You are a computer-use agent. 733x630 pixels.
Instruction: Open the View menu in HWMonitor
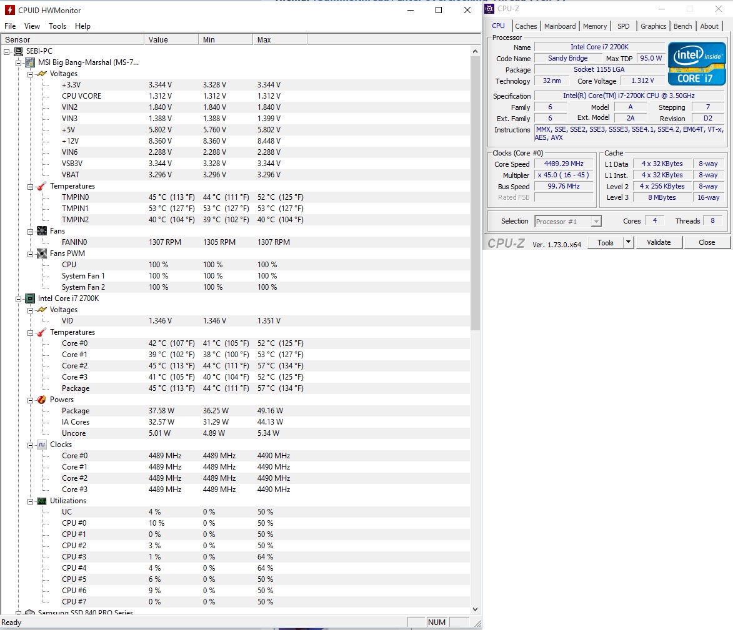click(32, 26)
